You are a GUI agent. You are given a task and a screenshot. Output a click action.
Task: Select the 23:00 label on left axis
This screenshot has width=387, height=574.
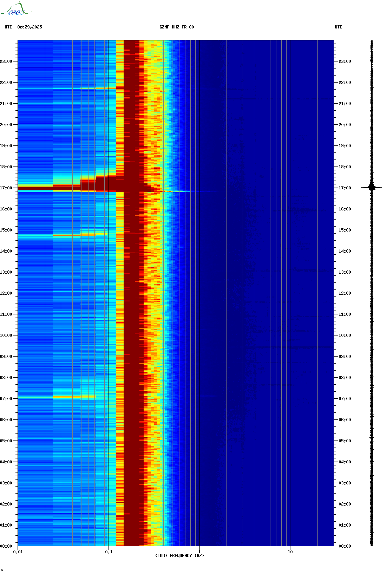pyautogui.click(x=6, y=61)
